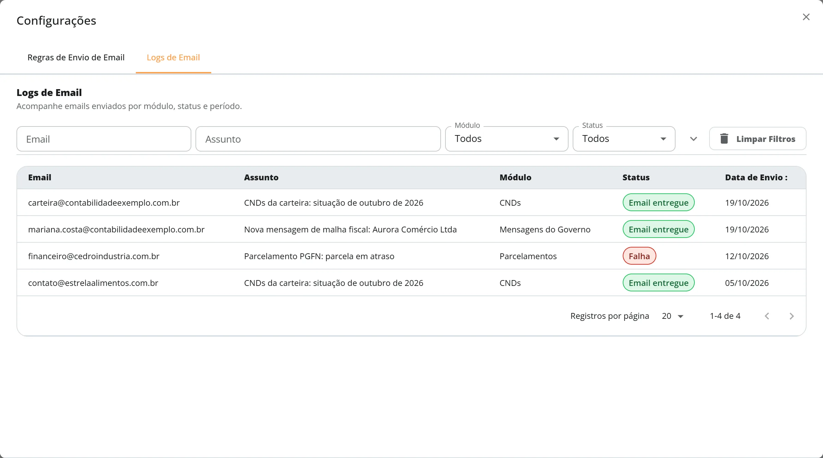Sort by the Email column header
Image resolution: width=823 pixels, height=458 pixels.
[39, 177]
